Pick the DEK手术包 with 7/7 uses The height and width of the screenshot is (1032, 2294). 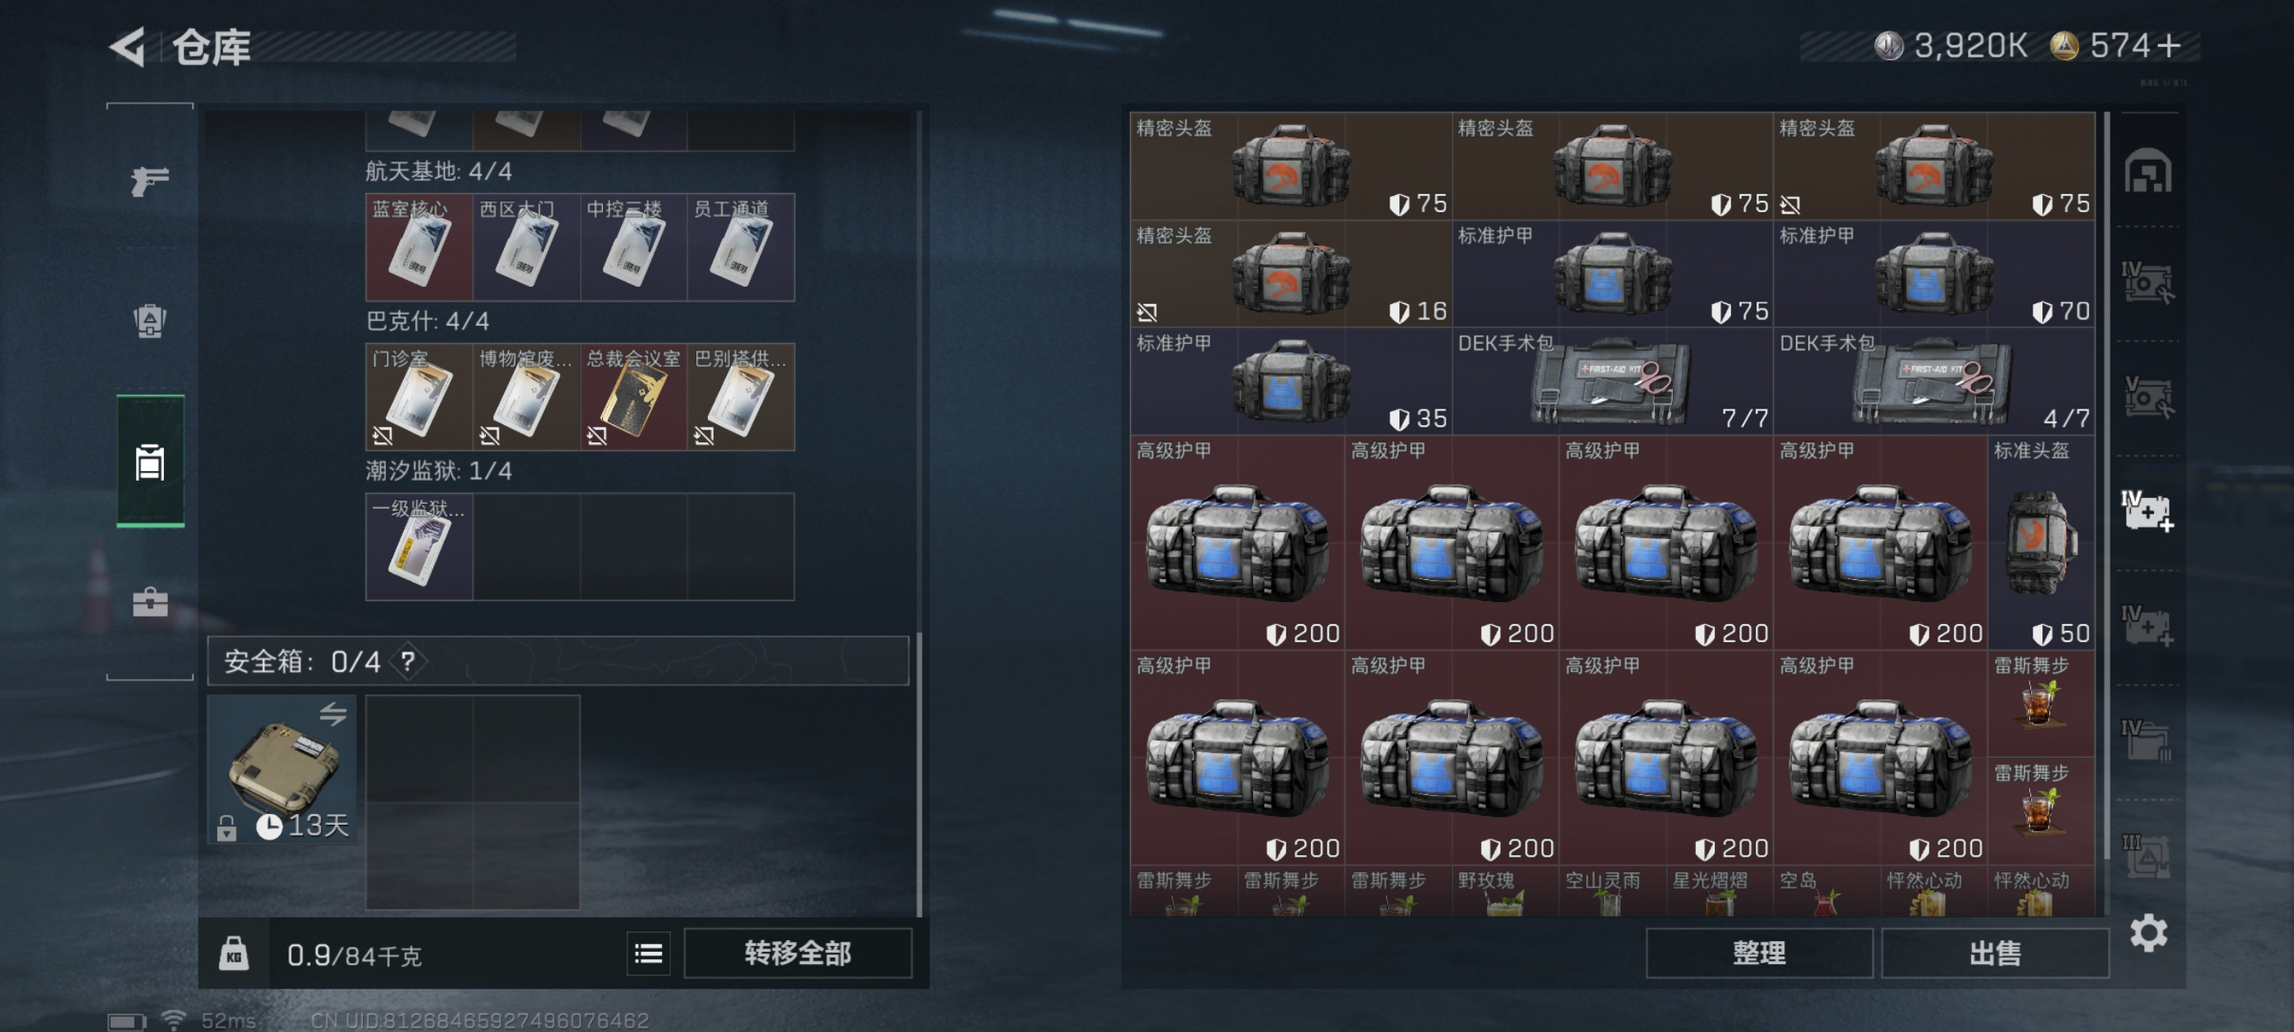tap(1612, 381)
